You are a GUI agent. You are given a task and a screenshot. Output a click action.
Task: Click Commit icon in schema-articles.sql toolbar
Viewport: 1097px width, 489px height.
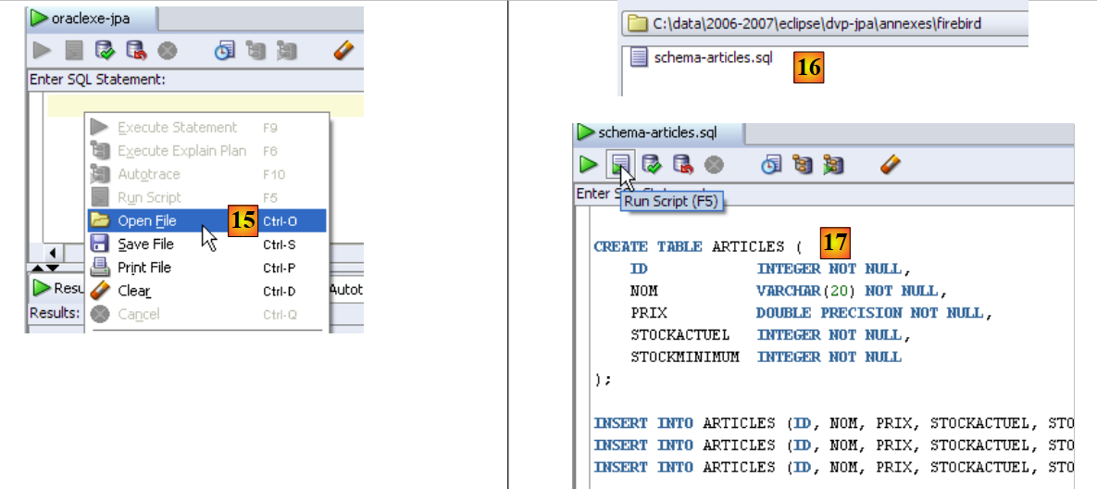[651, 165]
